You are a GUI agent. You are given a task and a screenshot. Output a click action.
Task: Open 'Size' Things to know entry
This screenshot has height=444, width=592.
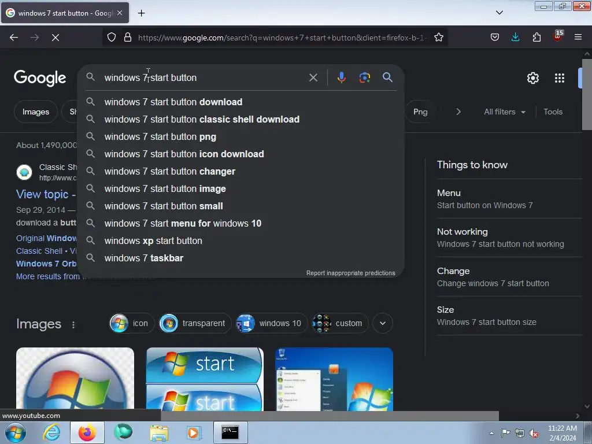tap(509, 316)
